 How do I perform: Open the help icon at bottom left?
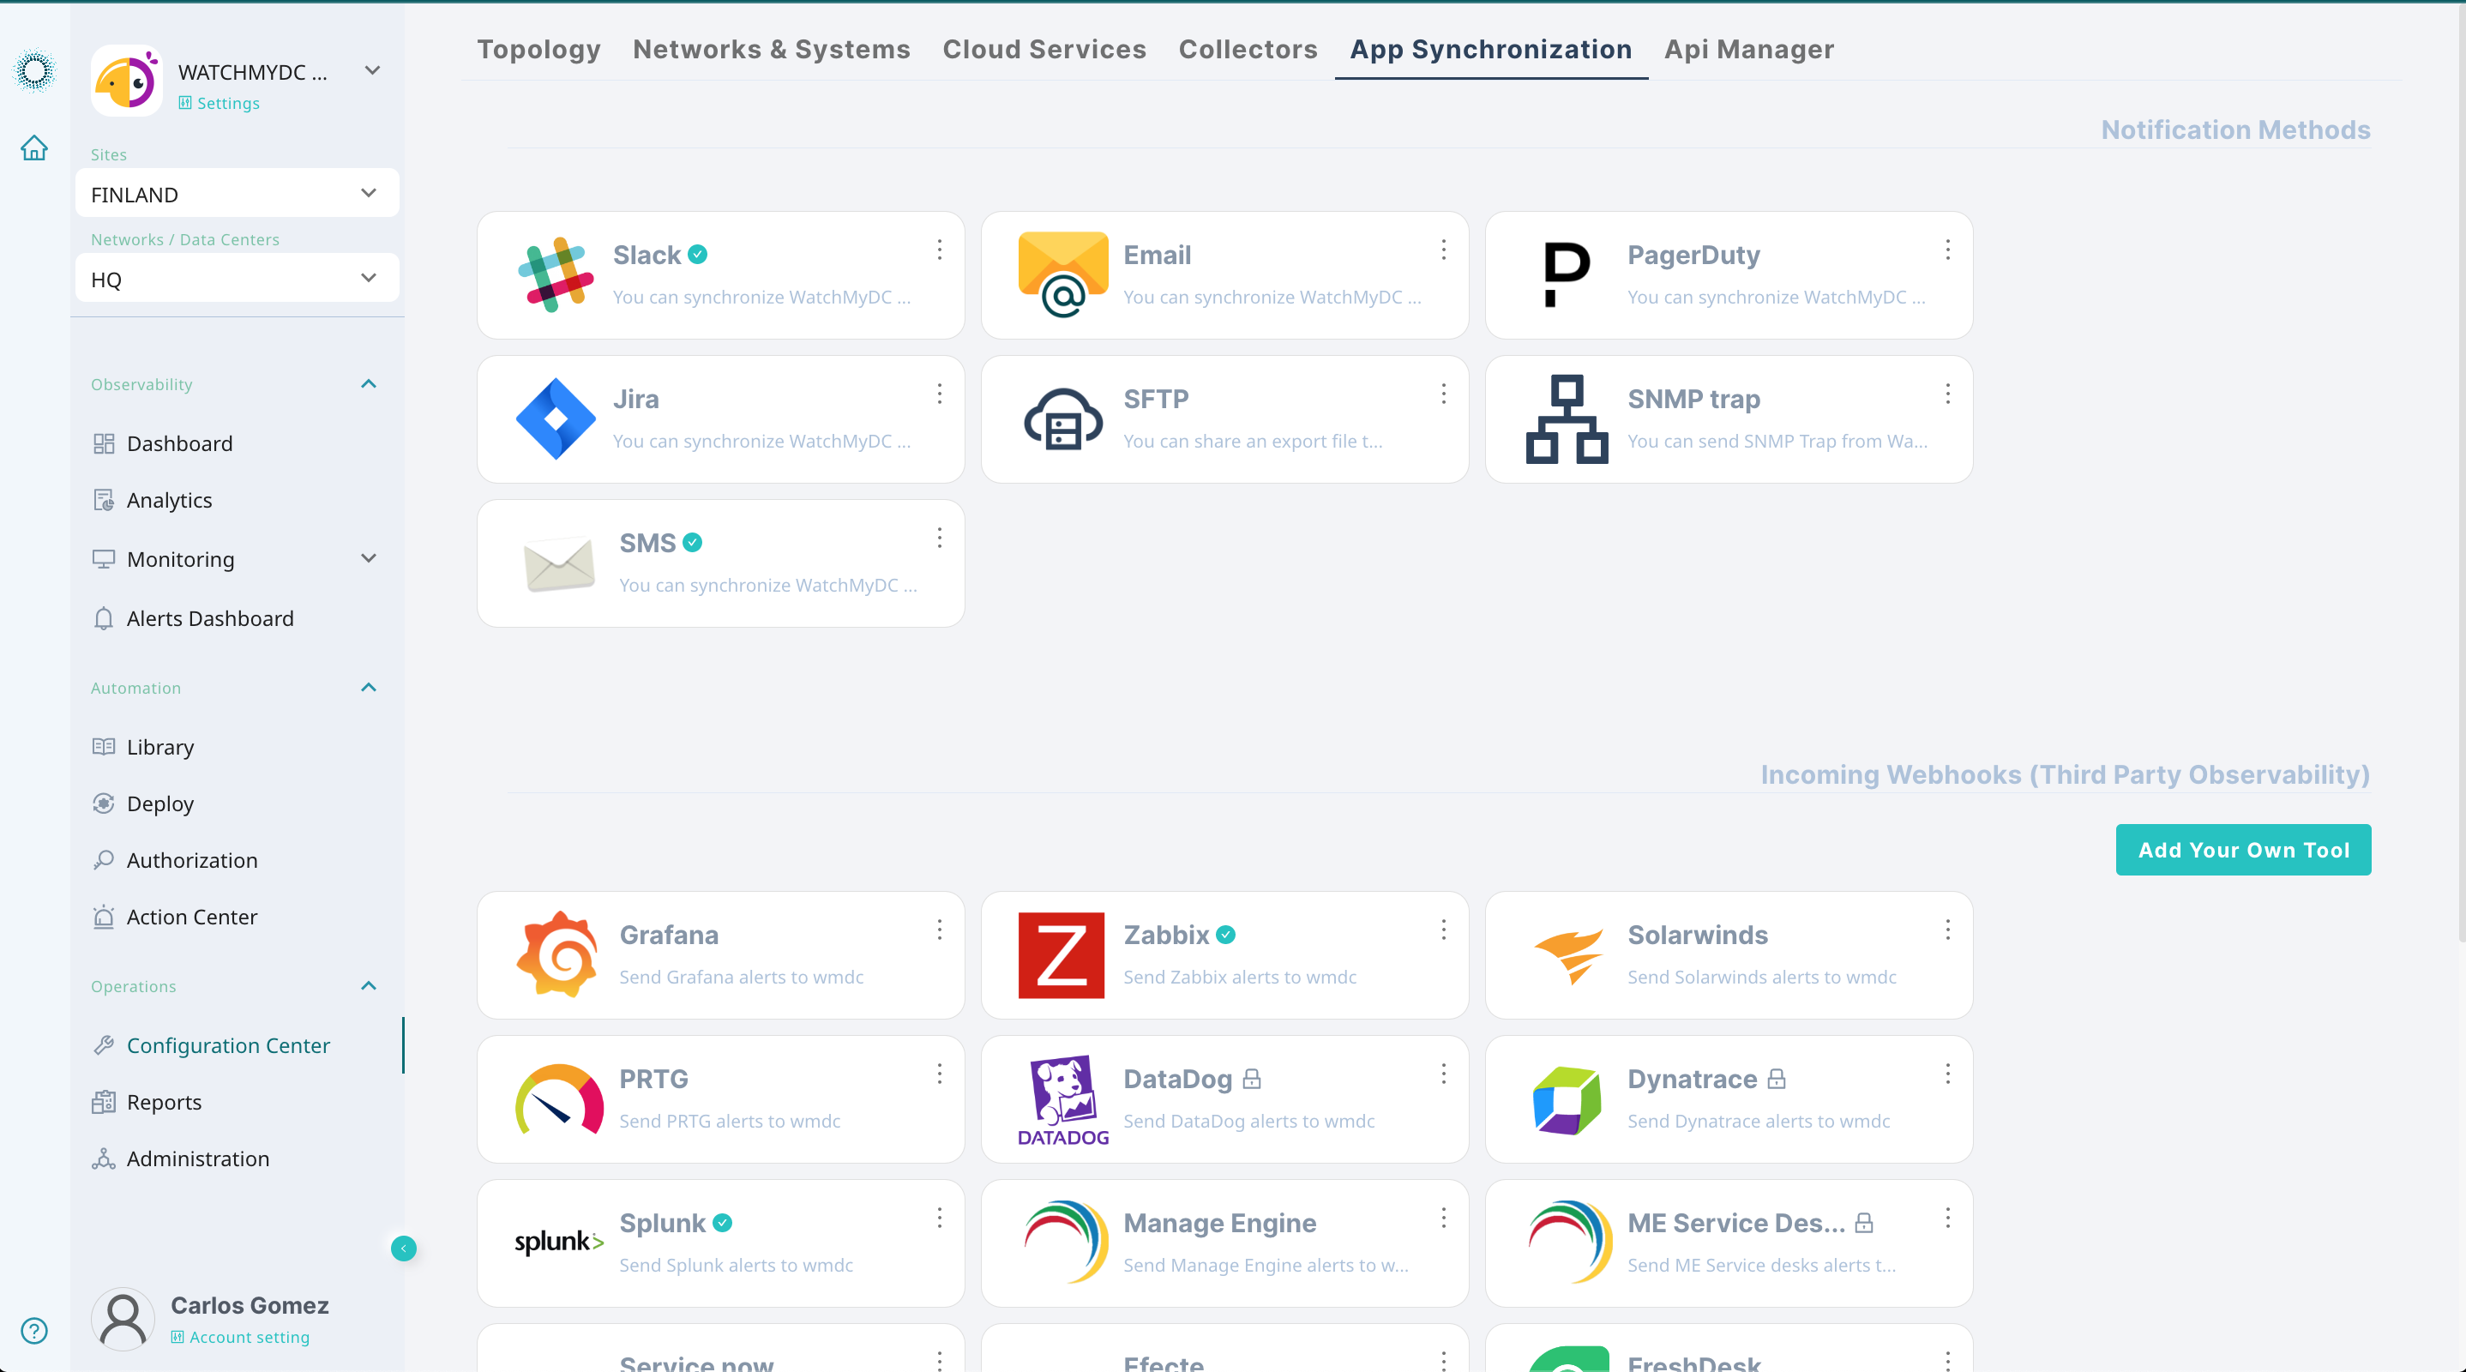(x=33, y=1330)
